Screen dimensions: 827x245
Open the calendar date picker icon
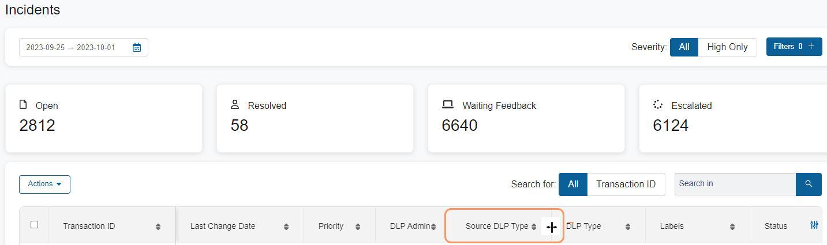(x=137, y=47)
